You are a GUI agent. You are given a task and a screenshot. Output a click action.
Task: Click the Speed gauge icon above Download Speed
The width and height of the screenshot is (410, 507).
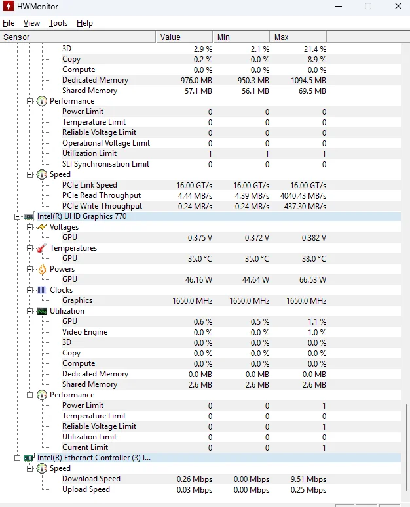tap(42, 468)
